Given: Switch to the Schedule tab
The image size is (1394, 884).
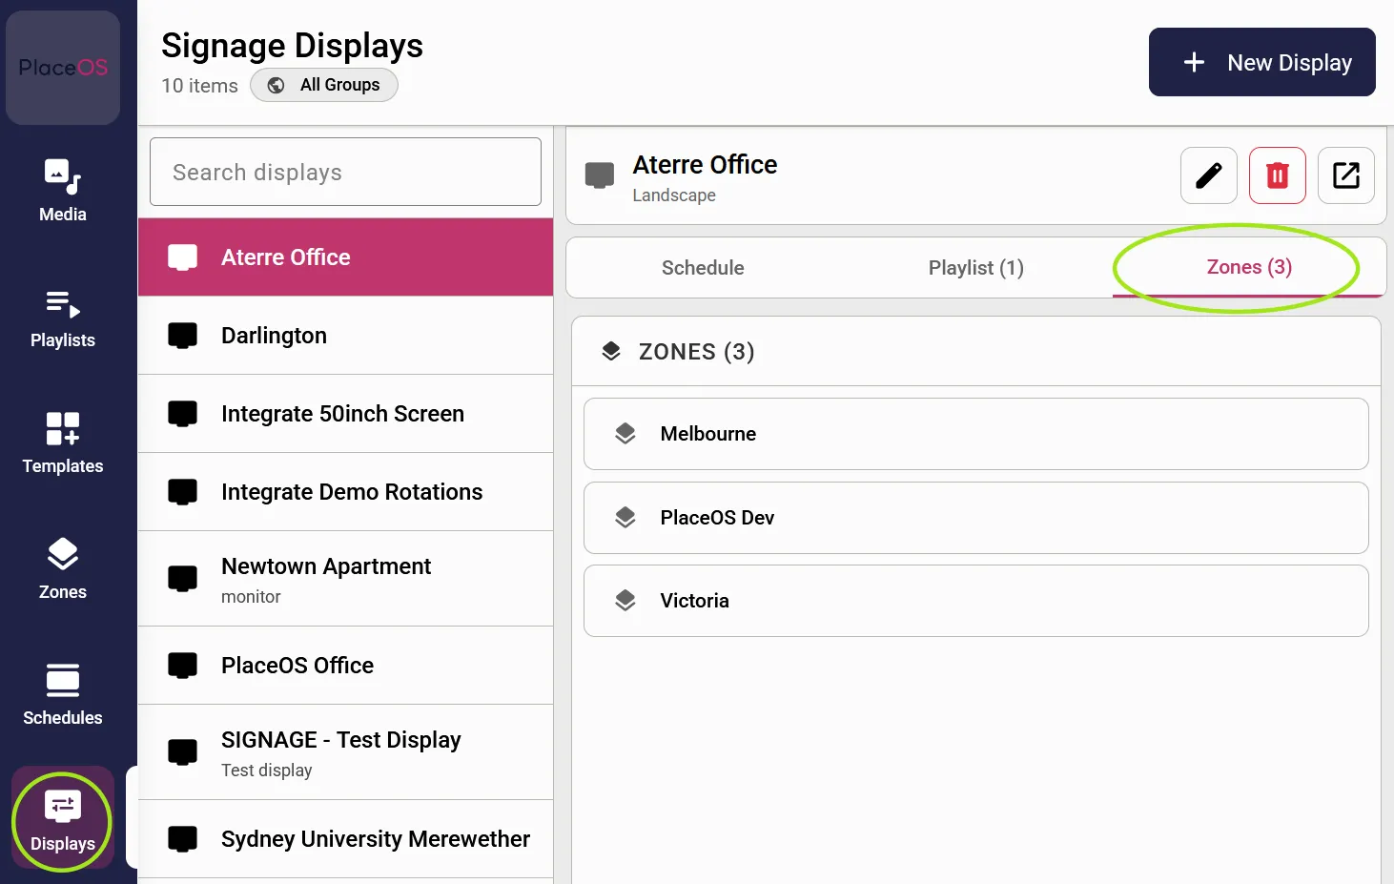Looking at the screenshot, I should pos(703,268).
